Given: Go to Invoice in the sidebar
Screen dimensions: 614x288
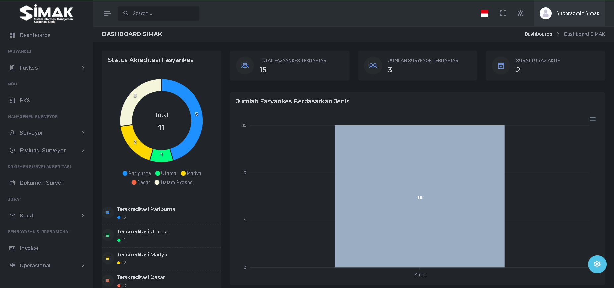Looking at the screenshot, I should pyautogui.click(x=29, y=248).
